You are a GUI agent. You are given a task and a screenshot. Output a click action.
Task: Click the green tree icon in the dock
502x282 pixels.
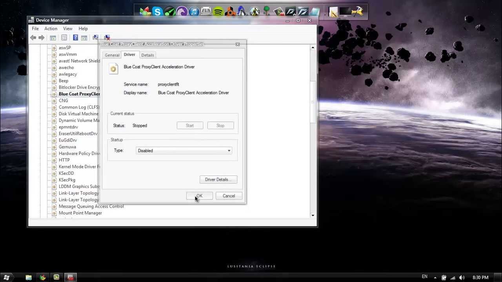[267, 11]
